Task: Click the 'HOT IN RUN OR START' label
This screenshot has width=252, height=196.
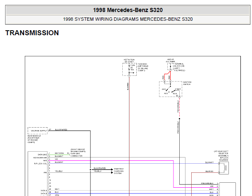Action: 129,60
